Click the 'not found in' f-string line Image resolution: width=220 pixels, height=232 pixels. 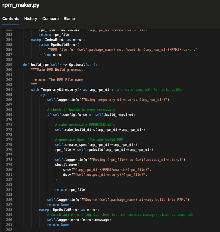[x=122, y=50]
